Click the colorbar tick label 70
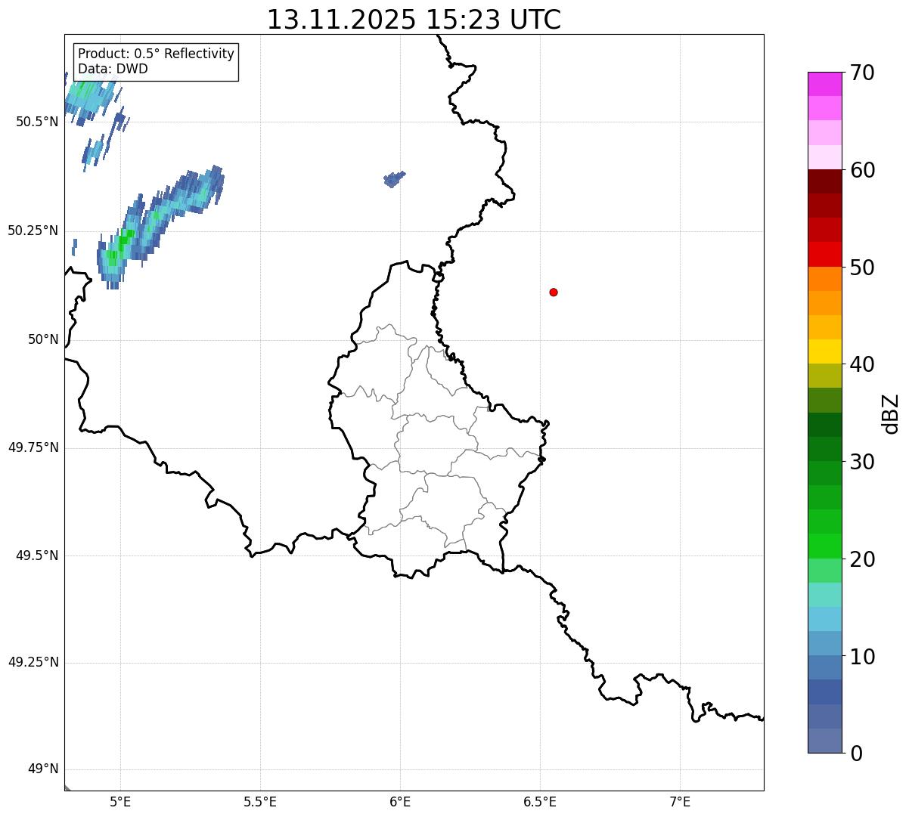Image resolution: width=909 pixels, height=817 pixels. [x=862, y=73]
